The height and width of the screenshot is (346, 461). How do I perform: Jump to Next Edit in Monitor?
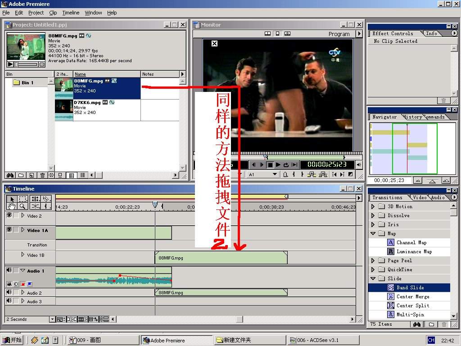342,174
